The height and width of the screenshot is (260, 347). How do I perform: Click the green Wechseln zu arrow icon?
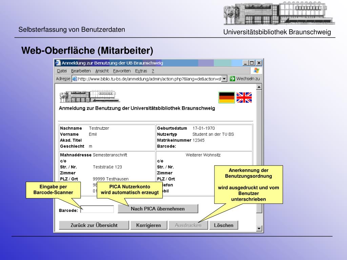click(232, 79)
